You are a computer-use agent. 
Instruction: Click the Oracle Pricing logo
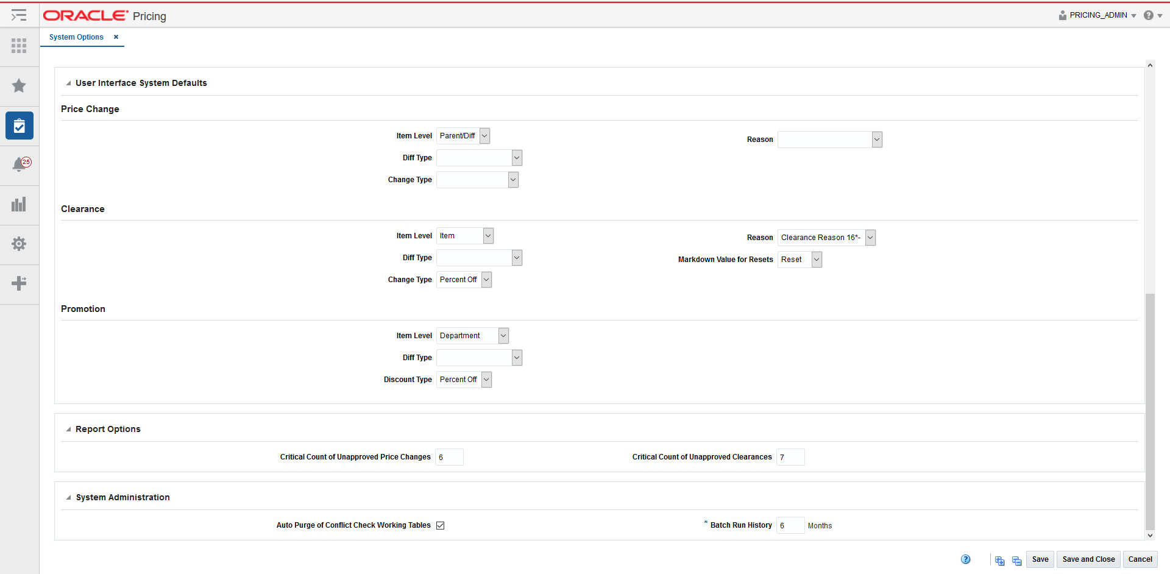tap(104, 16)
